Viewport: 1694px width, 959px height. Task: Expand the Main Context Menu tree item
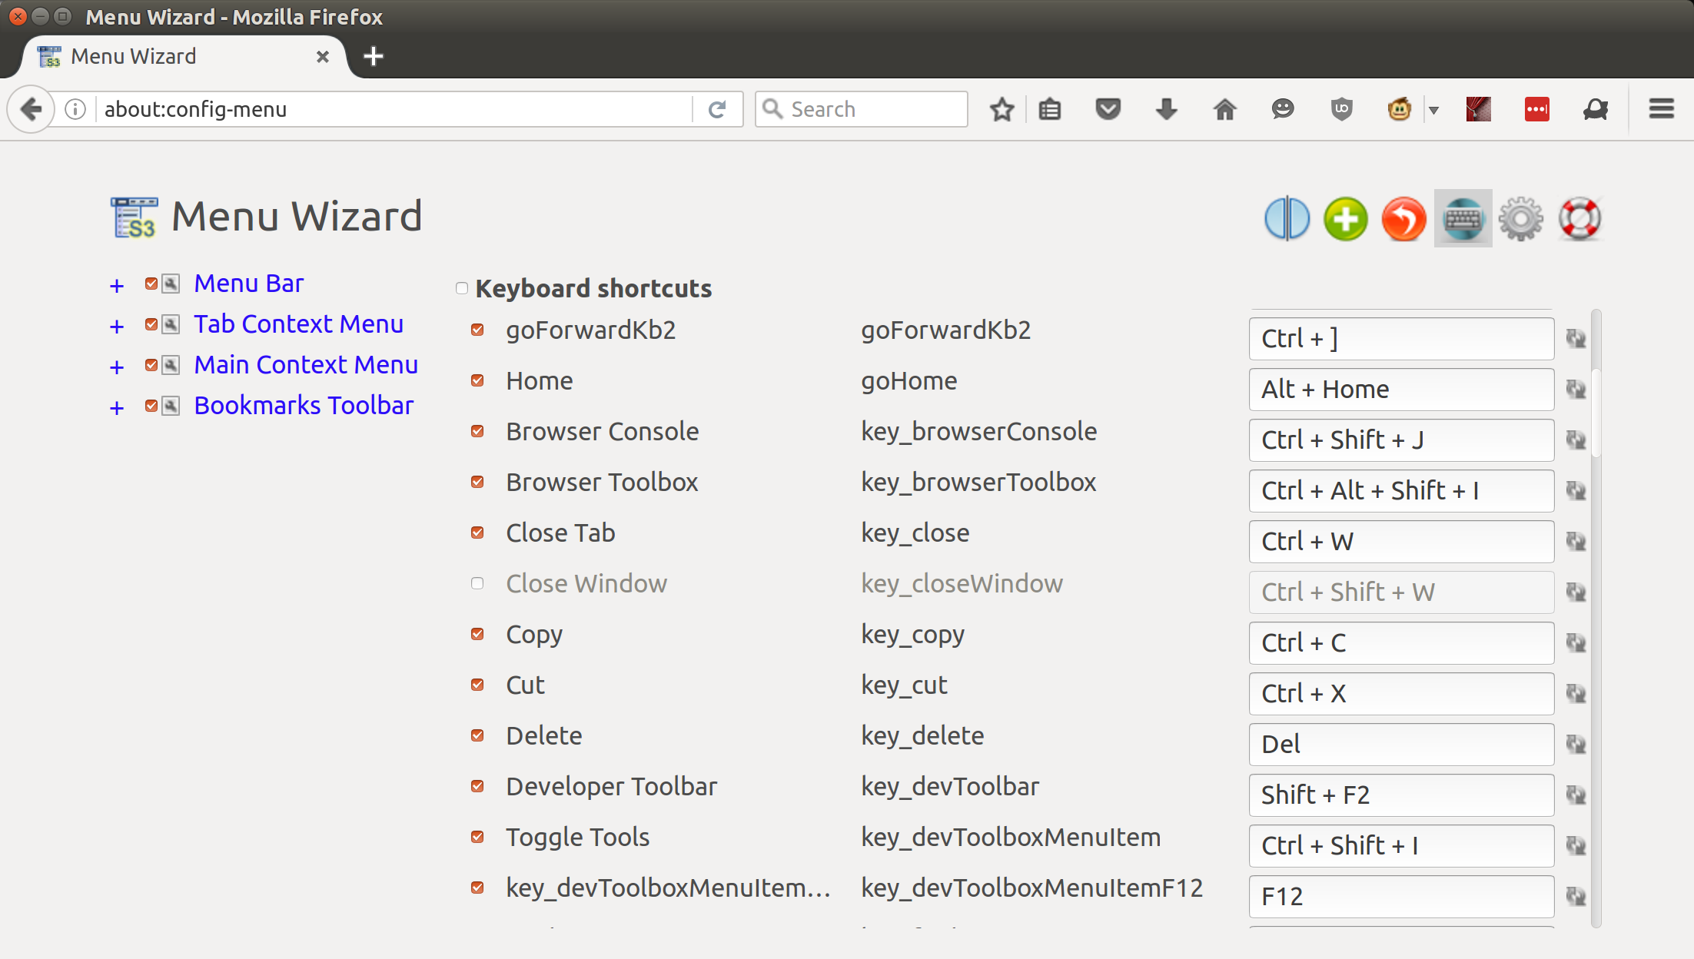click(118, 364)
